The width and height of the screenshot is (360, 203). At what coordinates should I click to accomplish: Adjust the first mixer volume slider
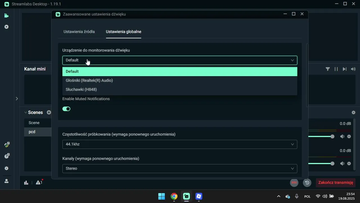[332, 136]
